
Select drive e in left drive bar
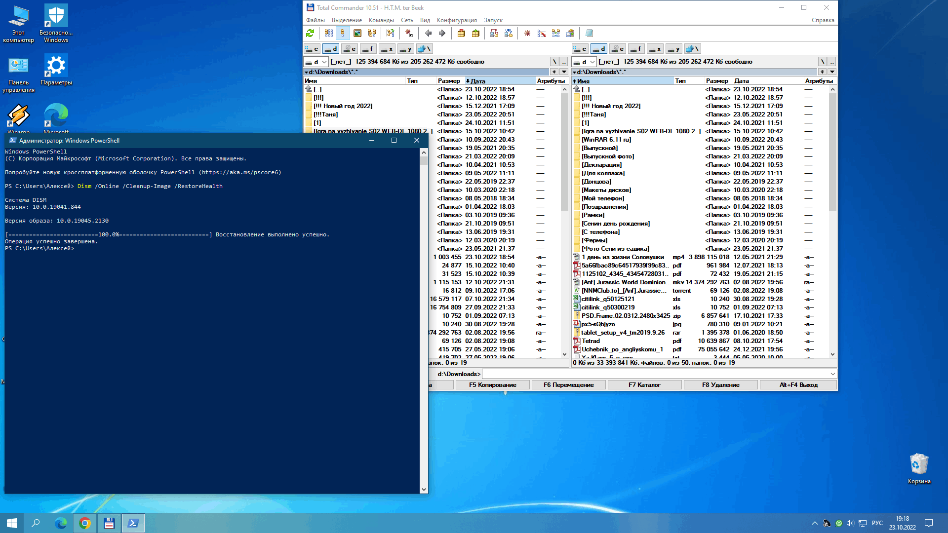[x=350, y=49]
